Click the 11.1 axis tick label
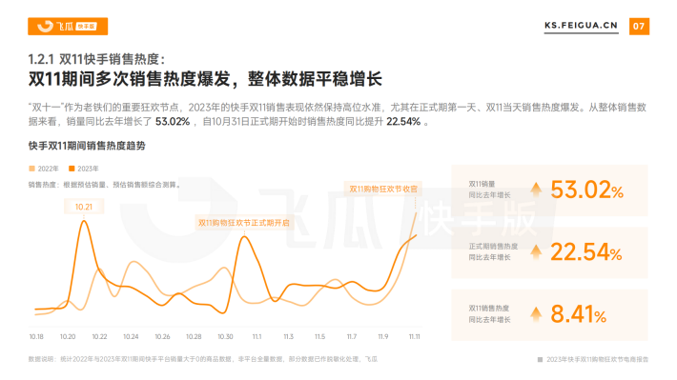The image size is (677, 380). point(256,336)
